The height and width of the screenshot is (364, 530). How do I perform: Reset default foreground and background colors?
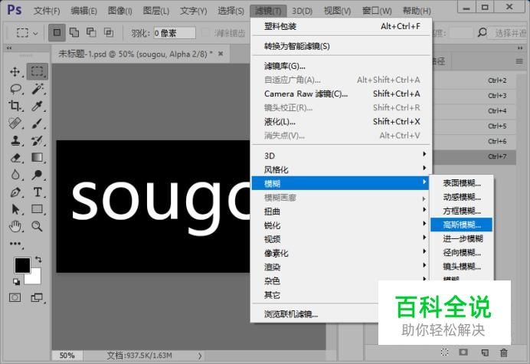coord(16,281)
